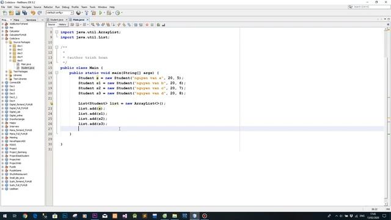Click the globe browser icon in toolbar

click(79, 13)
